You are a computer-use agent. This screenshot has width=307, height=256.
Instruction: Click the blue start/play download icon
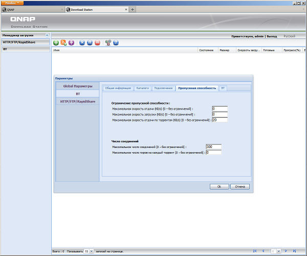click(x=82, y=42)
